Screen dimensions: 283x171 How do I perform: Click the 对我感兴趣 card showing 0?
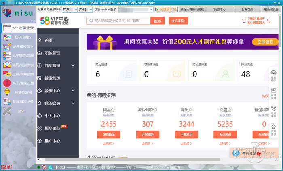211,71
